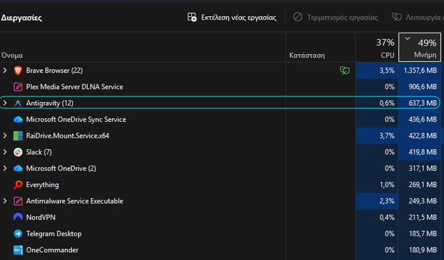
Task: Click the RaiDrive Mount Service icon
Action: tap(18, 136)
